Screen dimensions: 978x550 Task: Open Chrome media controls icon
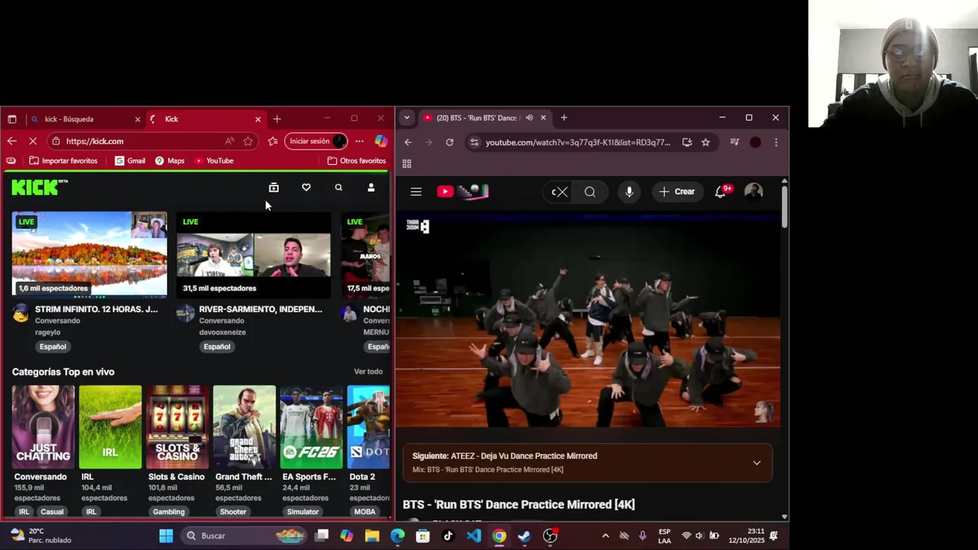click(x=734, y=142)
